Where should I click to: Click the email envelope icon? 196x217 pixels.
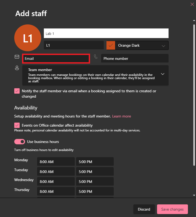[17, 57]
